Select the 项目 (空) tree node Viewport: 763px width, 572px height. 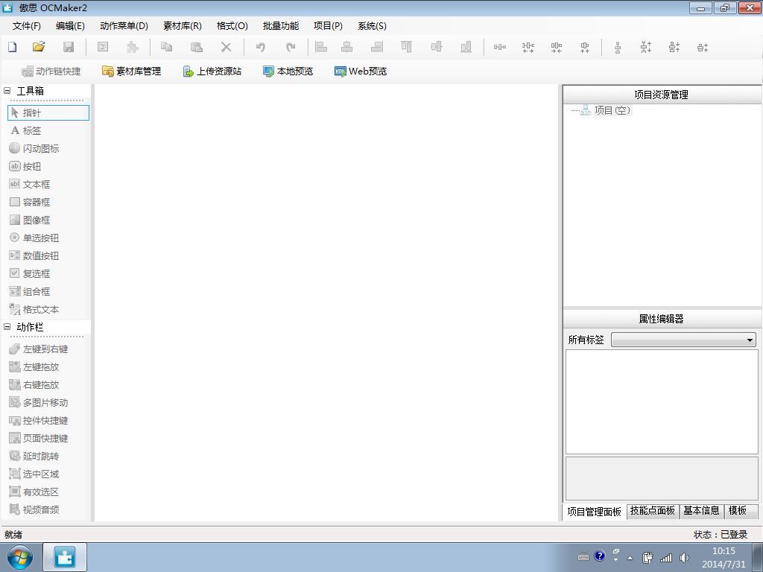[x=612, y=110]
